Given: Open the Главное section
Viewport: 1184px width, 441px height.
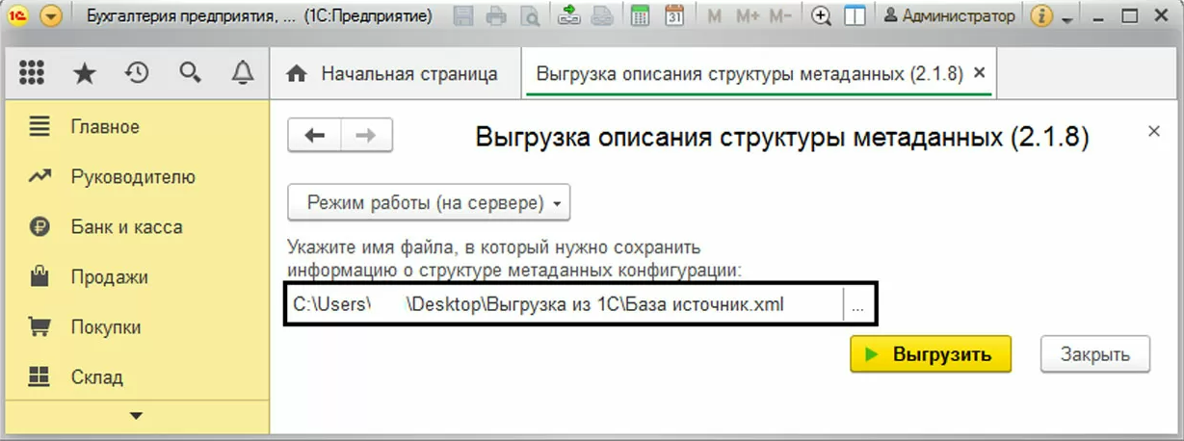Looking at the screenshot, I should tap(105, 127).
